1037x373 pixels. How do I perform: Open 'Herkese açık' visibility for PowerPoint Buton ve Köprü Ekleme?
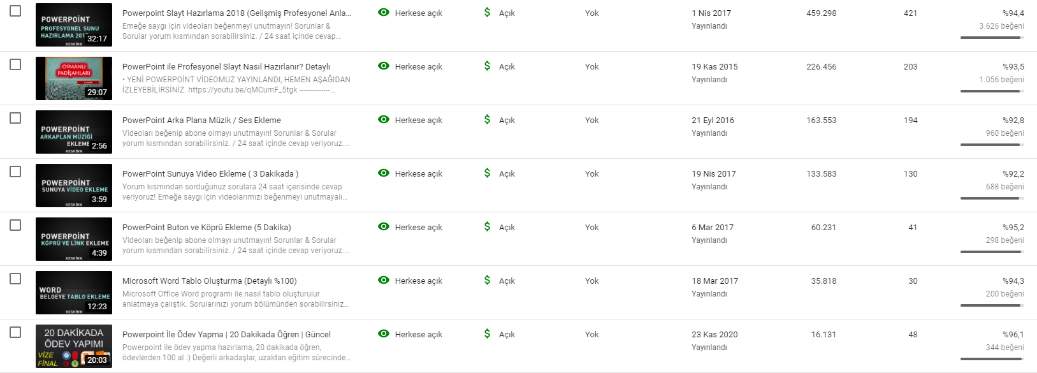coord(418,227)
